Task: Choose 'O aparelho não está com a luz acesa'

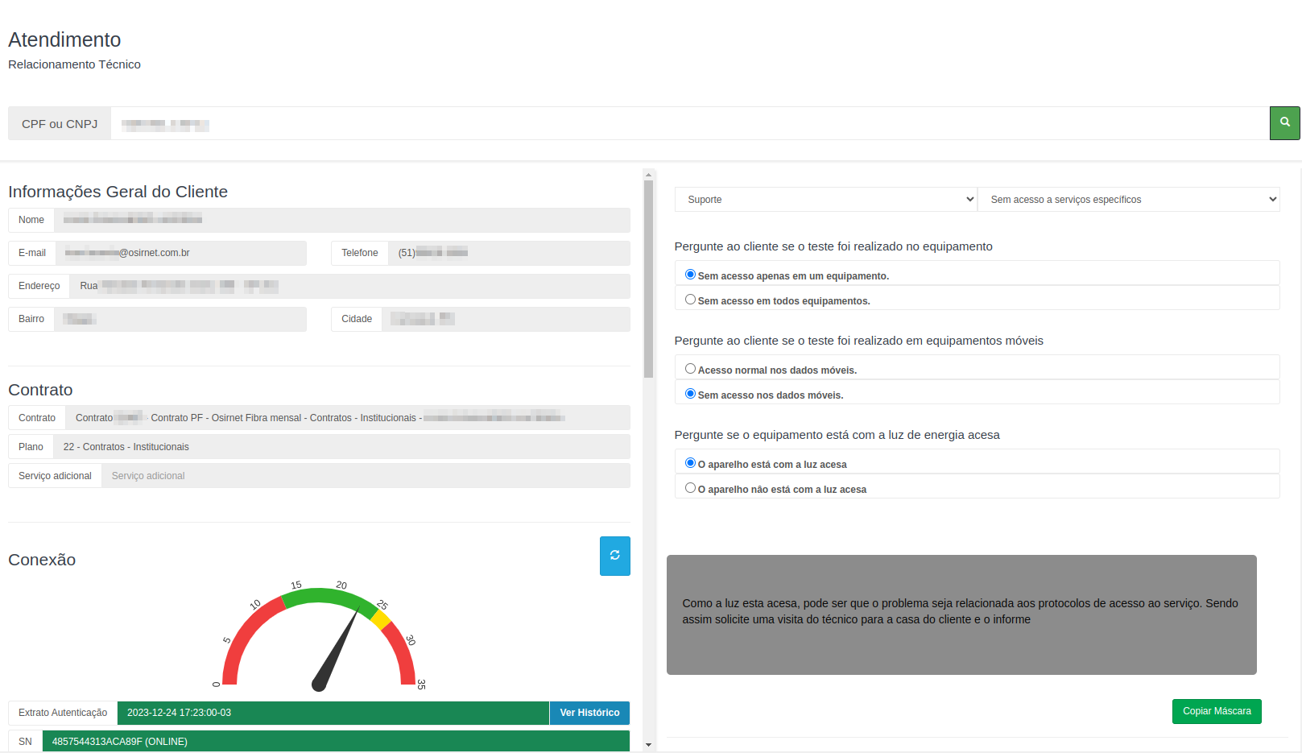Action: pyautogui.click(x=690, y=488)
